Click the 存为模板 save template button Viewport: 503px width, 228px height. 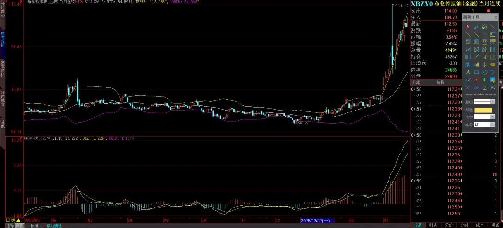[54, 226]
